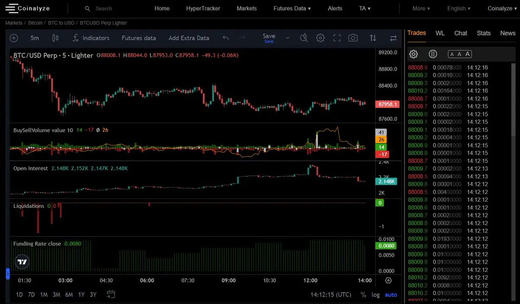Set range to 3M
Image resolution: width=520 pixels, height=304 pixels.
click(x=56, y=295)
